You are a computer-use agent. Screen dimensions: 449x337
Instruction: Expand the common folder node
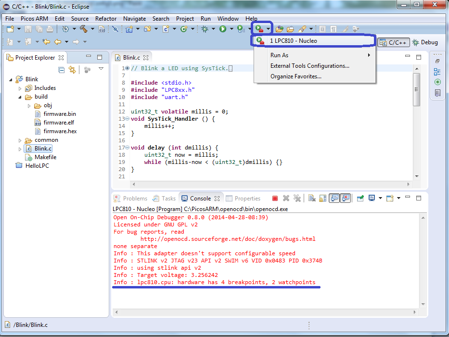coord(20,140)
